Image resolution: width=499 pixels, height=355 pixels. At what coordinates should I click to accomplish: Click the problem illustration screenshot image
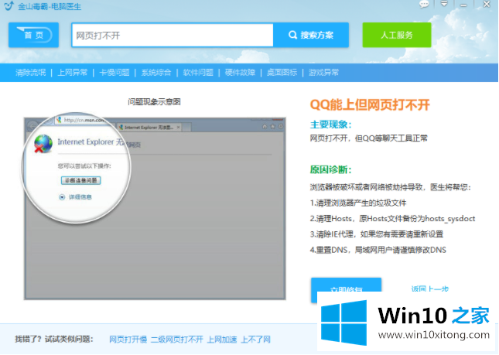155,208
